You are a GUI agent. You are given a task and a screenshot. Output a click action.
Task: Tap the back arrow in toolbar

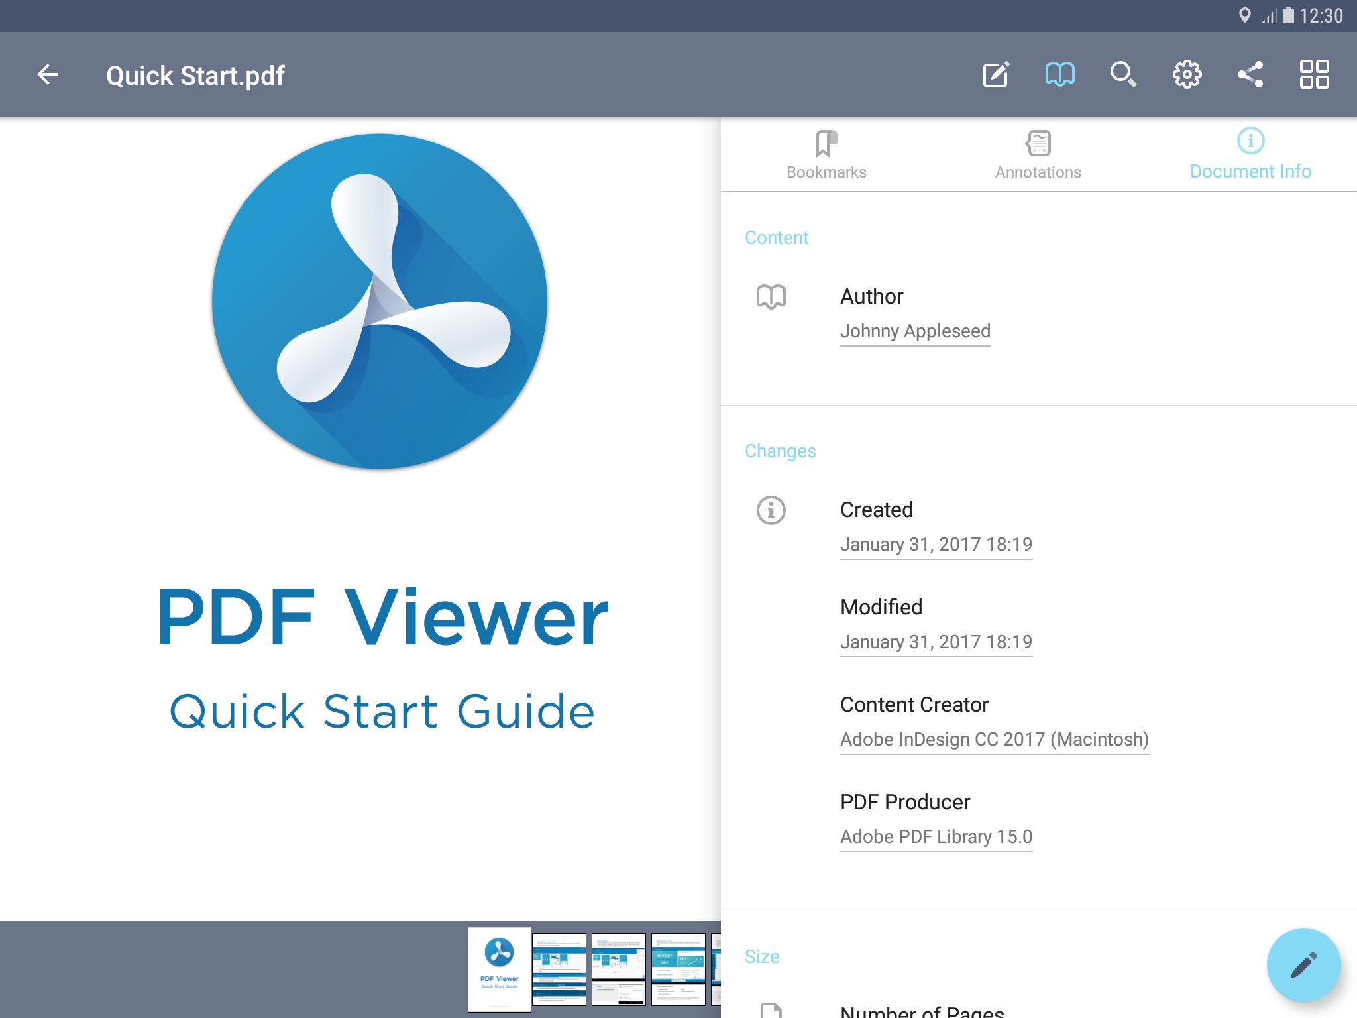coord(48,74)
